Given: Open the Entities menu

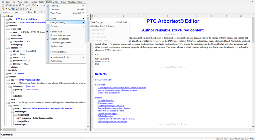Looking at the screenshot, I should tap(34, 2).
